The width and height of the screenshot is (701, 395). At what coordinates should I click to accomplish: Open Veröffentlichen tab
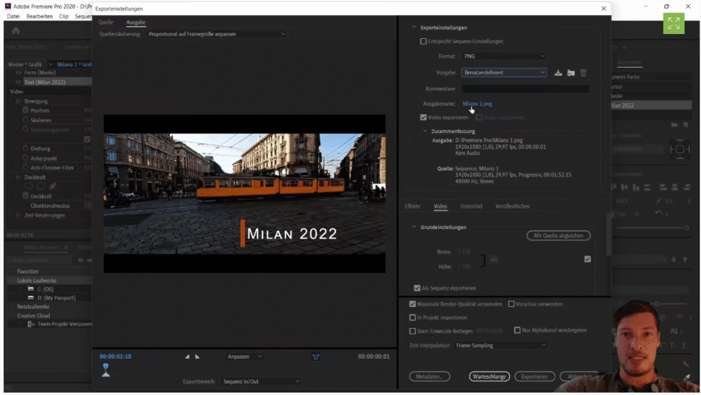coord(512,206)
